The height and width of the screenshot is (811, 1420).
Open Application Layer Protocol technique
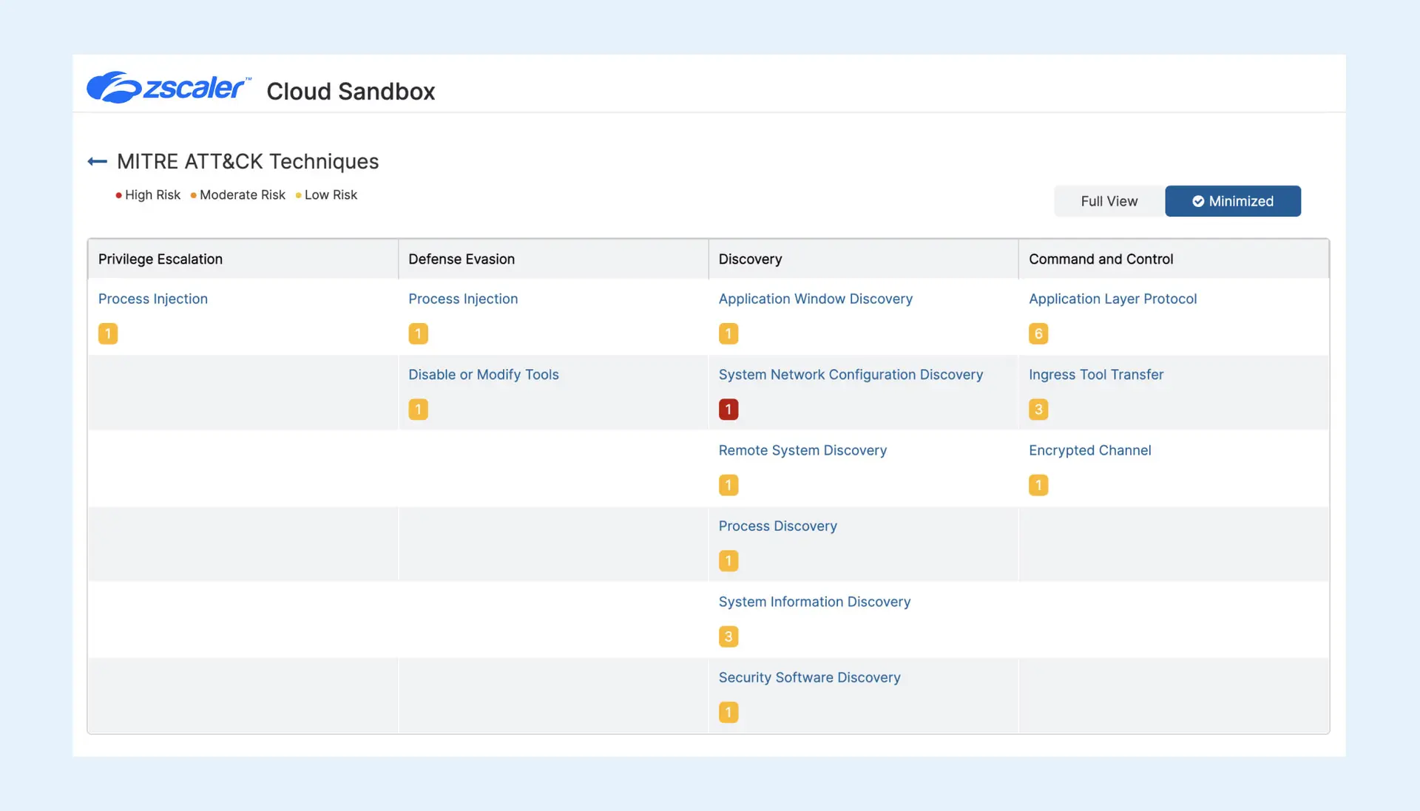(1112, 299)
